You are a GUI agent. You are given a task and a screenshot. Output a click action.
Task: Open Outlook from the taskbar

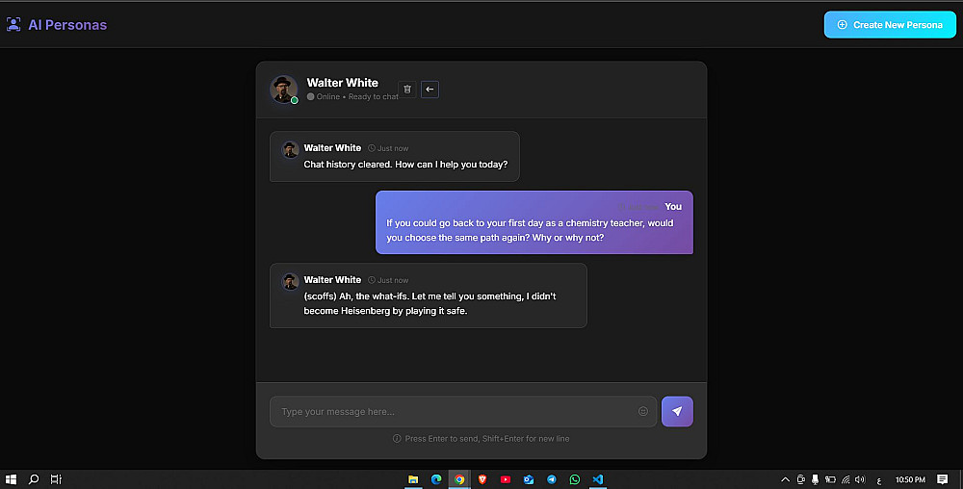point(528,479)
